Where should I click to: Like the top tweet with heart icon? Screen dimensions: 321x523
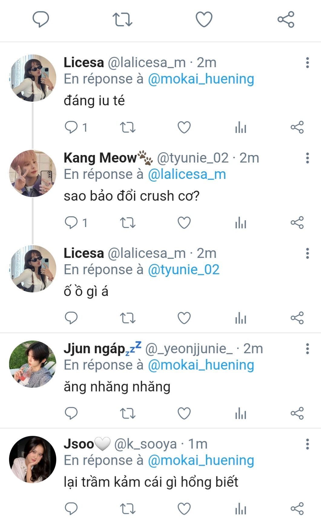click(x=204, y=20)
